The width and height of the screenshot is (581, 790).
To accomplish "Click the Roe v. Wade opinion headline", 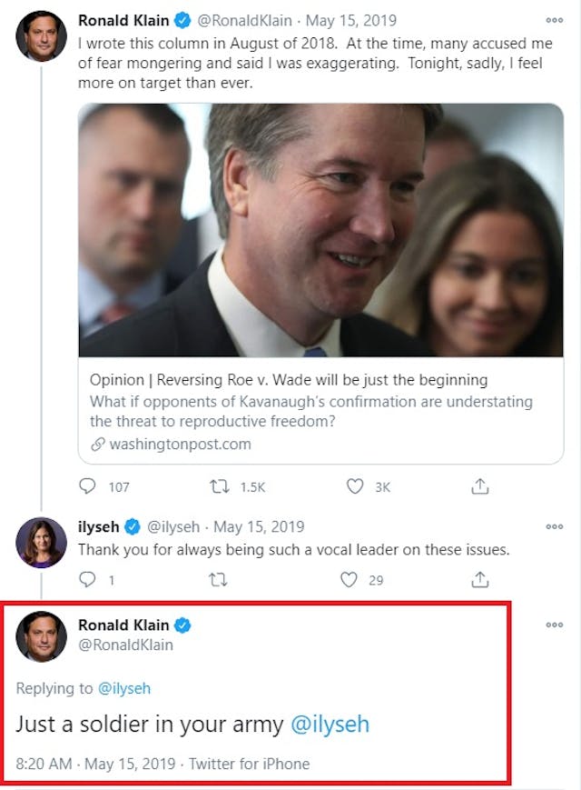I will (x=288, y=380).
